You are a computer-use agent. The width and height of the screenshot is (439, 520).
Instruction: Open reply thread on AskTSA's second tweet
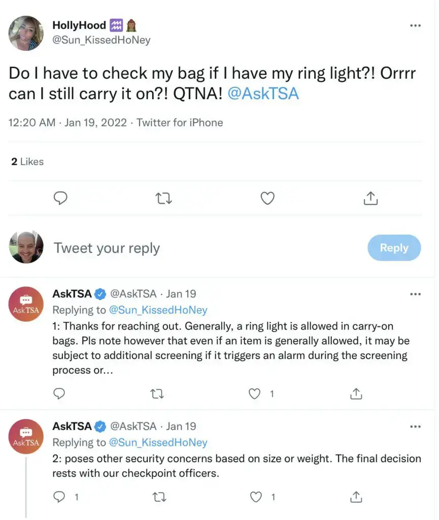pyautogui.click(x=58, y=496)
